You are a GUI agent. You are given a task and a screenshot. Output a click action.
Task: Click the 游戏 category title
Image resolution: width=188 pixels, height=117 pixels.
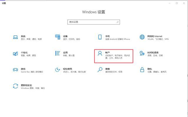click(x=23, y=69)
